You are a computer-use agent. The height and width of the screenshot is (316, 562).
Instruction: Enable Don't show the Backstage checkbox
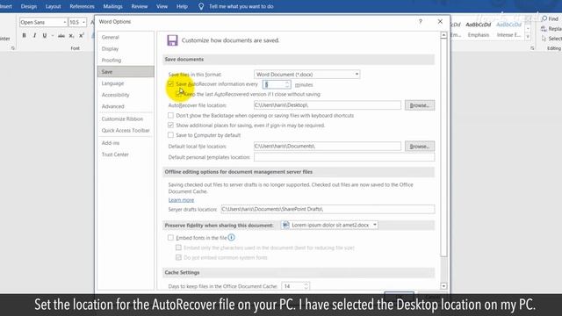[x=170, y=115]
